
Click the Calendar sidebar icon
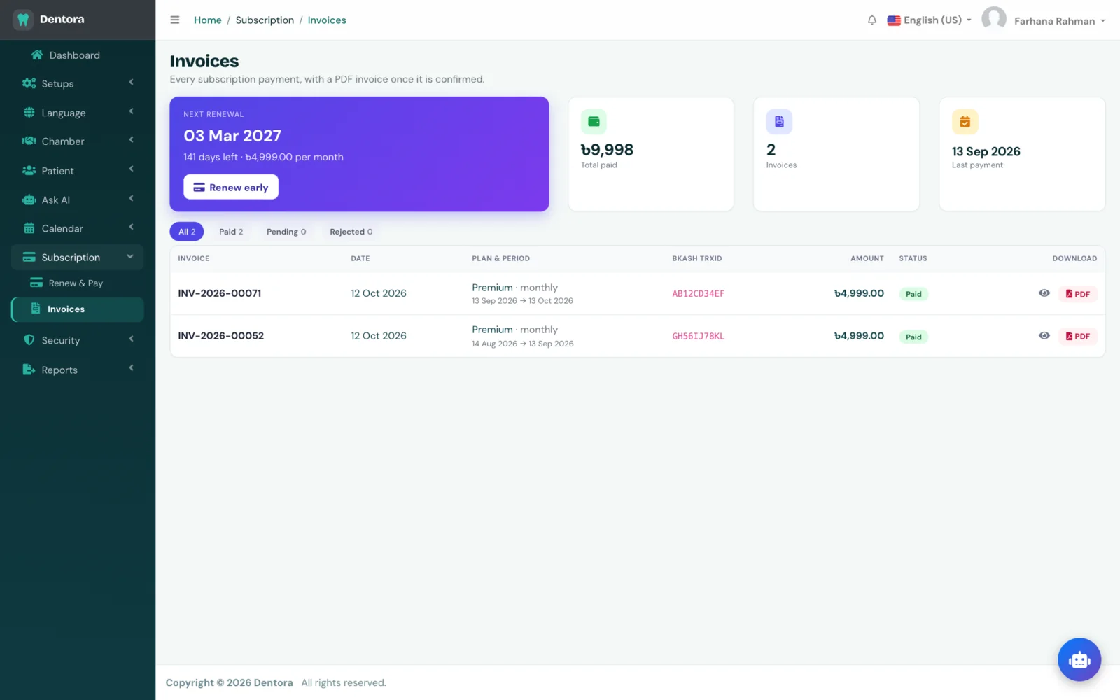29,228
